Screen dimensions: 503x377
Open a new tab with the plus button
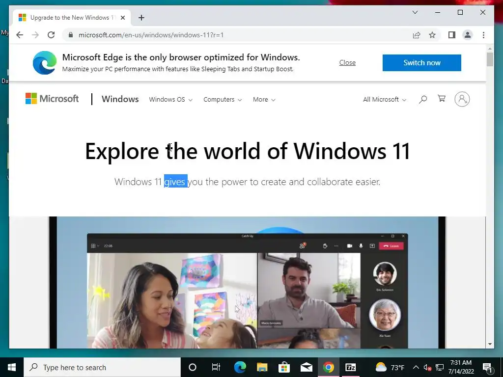tap(141, 18)
